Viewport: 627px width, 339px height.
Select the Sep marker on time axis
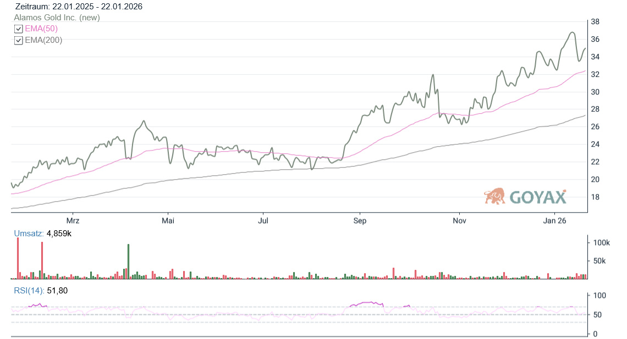pyautogui.click(x=360, y=220)
